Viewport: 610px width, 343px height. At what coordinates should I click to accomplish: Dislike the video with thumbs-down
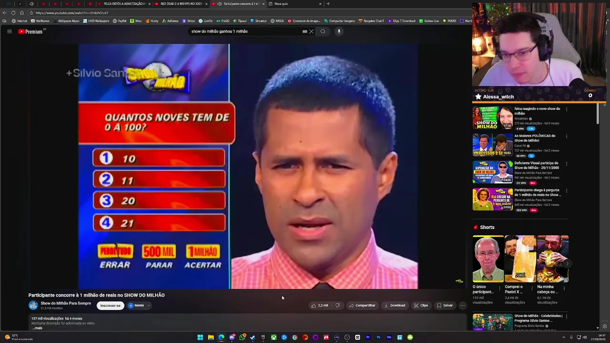point(337,305)
